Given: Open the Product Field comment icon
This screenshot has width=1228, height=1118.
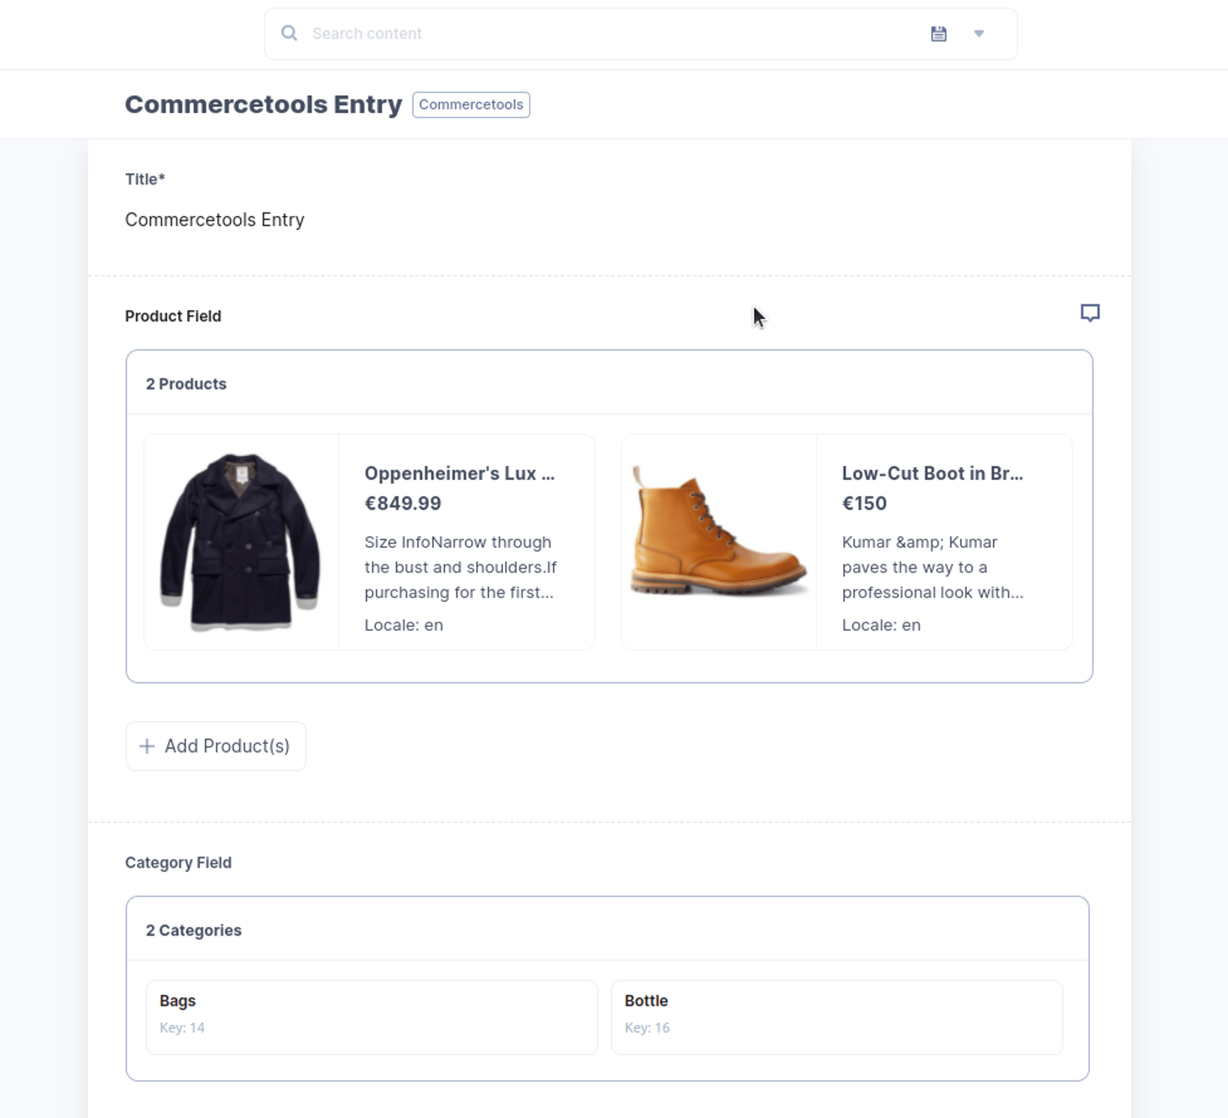Looking at the screenshot, I should 1089,313.
